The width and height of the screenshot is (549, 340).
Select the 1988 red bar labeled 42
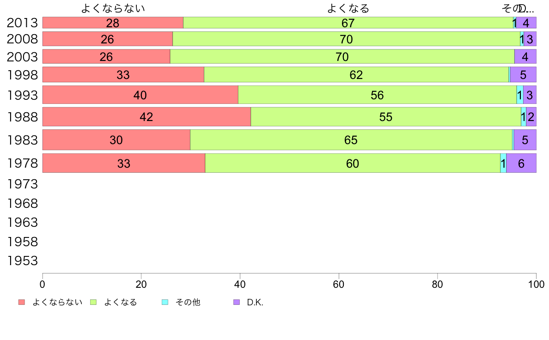tap(146, 116)
